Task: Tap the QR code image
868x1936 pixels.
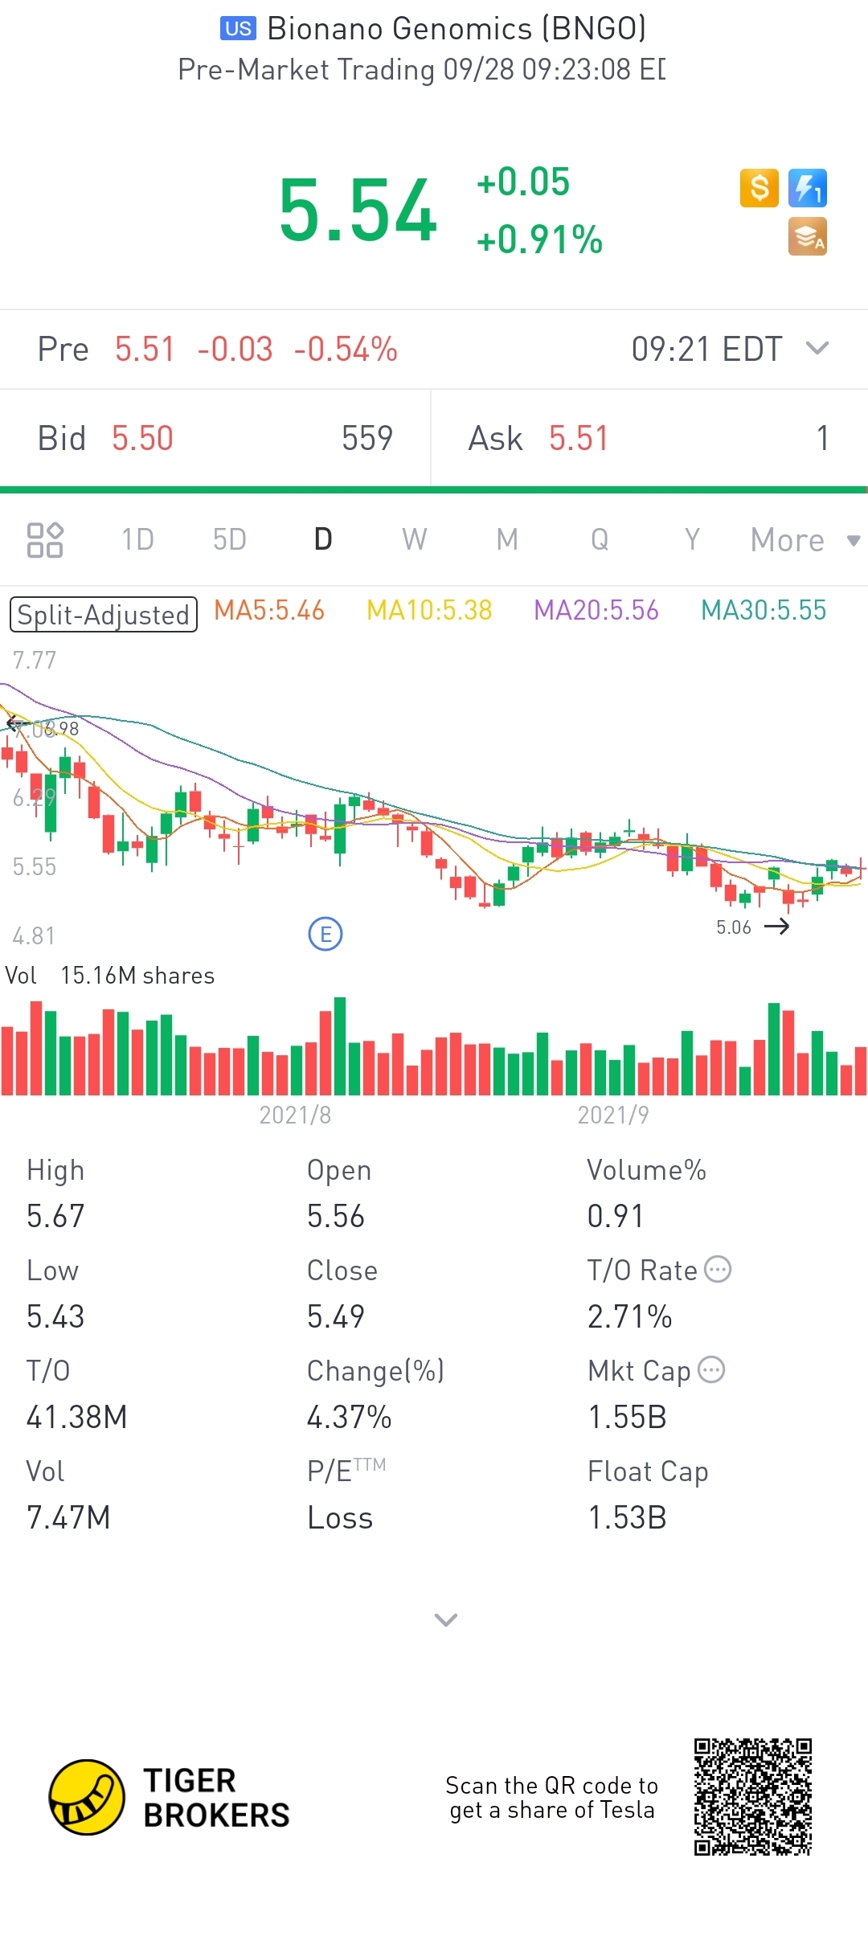Action: (753, 1797)
